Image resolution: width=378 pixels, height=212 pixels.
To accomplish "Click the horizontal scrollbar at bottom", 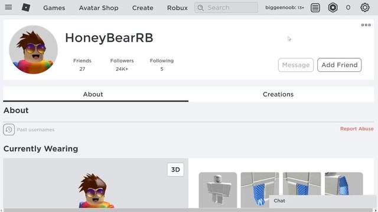I will pos(189,210).
